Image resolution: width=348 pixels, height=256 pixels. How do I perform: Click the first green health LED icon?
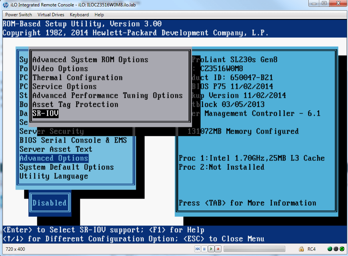(x=330, y=249)
